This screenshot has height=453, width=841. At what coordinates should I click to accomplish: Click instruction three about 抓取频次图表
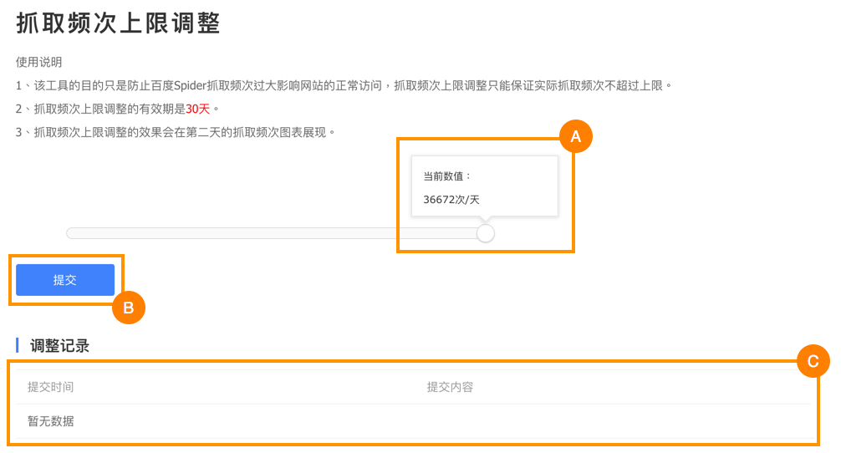[176, 132]
